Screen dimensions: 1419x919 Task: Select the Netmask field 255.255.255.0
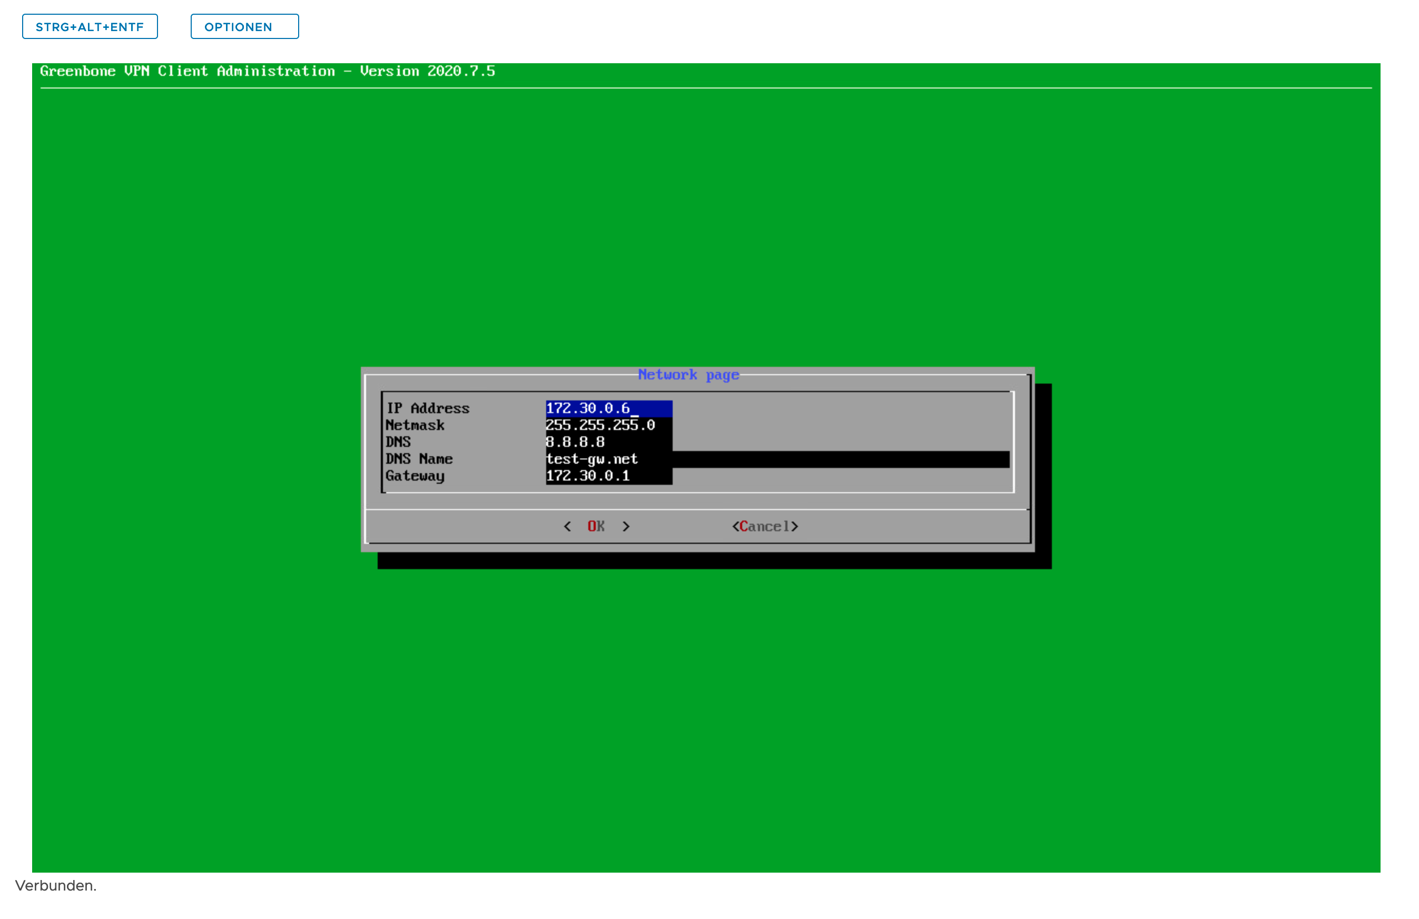click(x=609, y=426)
